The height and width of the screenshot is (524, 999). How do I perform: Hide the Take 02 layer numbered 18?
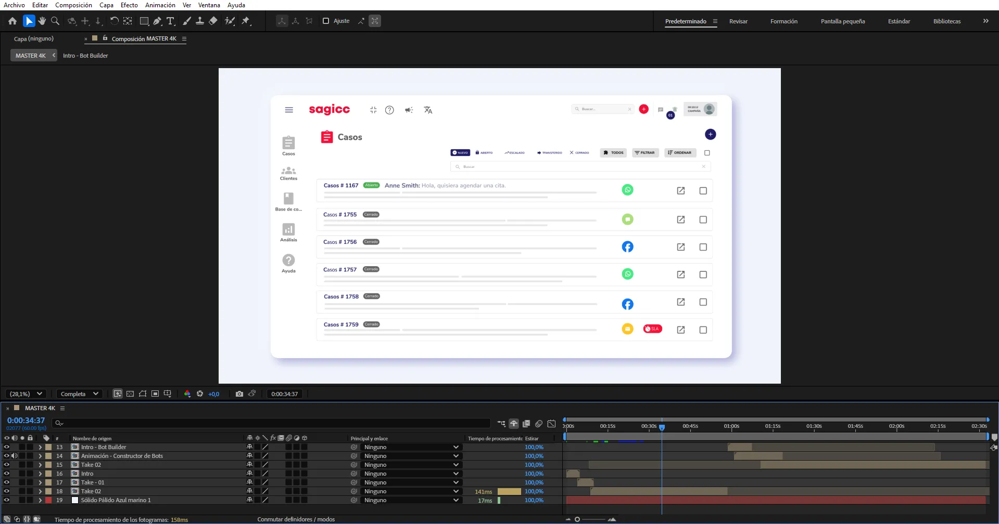[7, 491]
